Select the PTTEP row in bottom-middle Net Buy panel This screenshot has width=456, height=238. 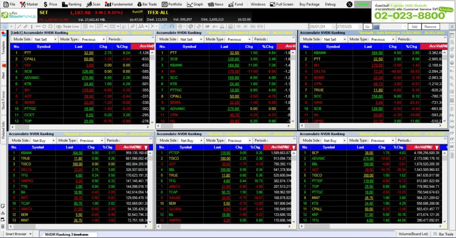224,153
